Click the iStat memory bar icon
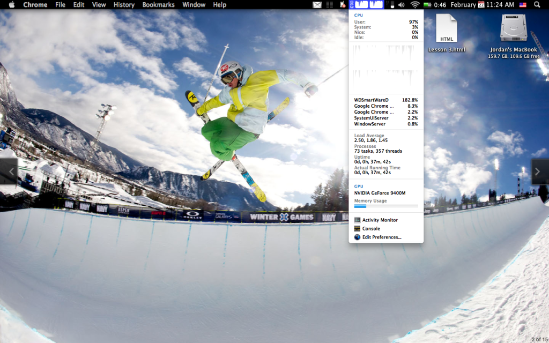This screenshot has width=549, height=343. 392,4
